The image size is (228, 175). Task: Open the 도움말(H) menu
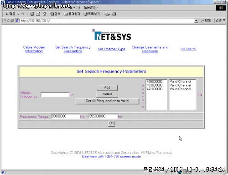91,7
